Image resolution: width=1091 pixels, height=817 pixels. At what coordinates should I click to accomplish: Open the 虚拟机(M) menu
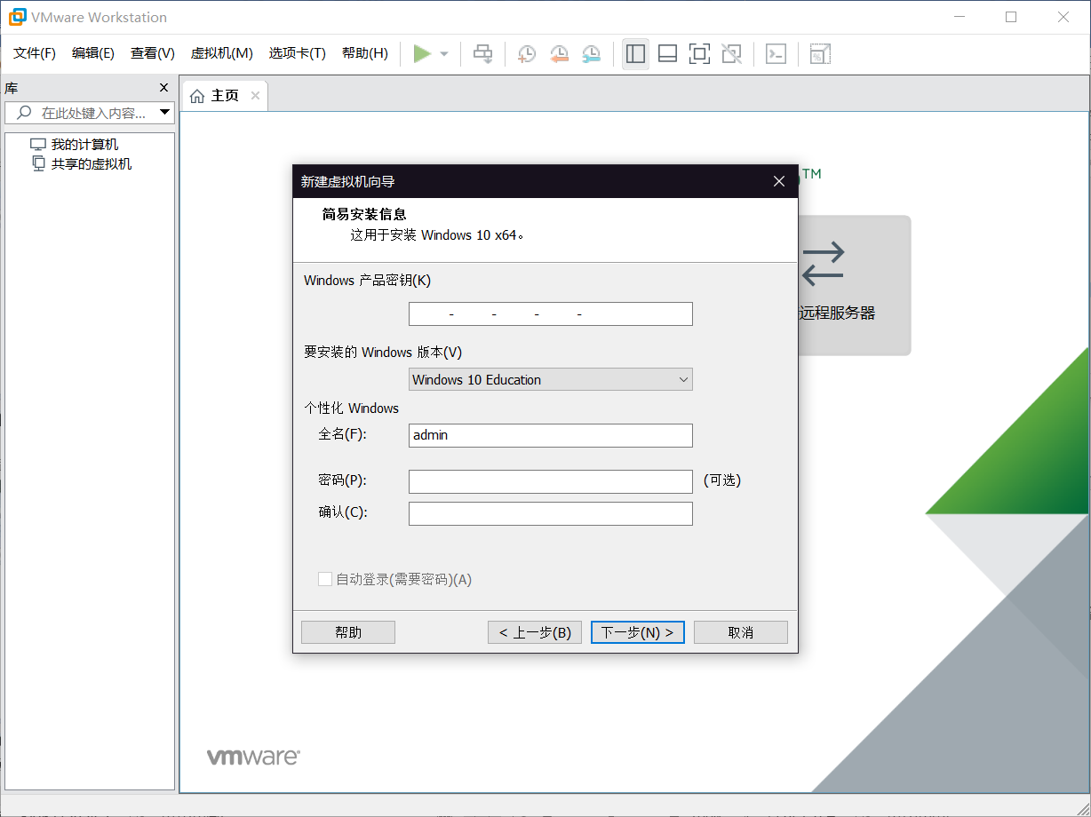pyautogui.click(x=222, y=53)
